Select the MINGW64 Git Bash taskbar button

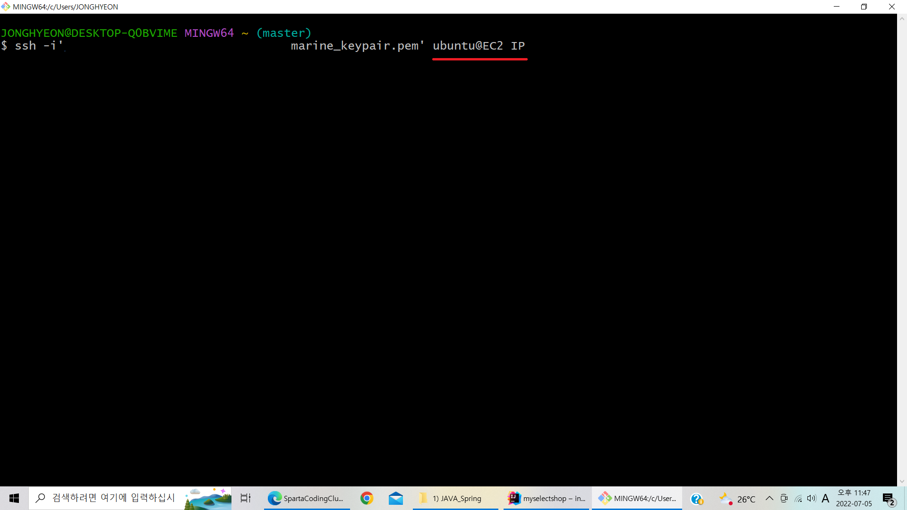pyautogui.click(x=637, y=498)
